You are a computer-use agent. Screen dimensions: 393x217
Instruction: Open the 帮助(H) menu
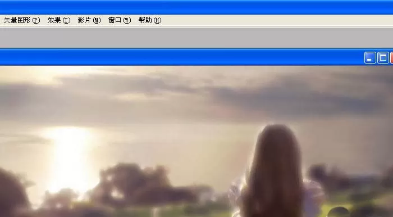(150, 20)
